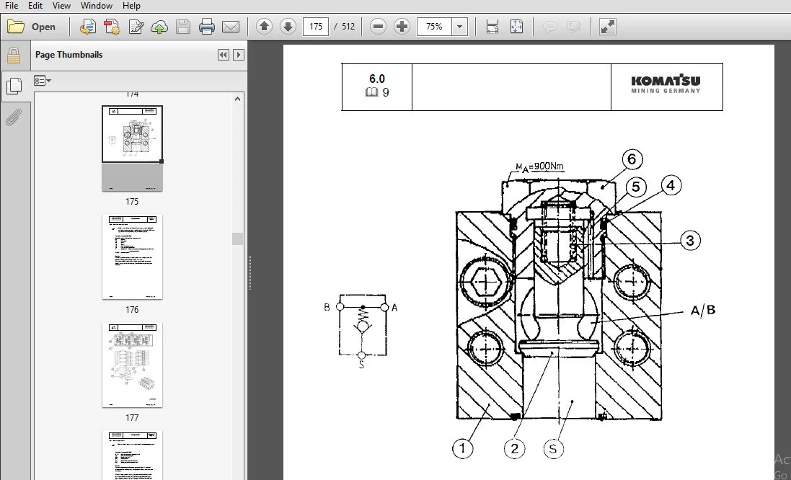Screen dimensions: 791x480
Task: Click the Save floppy disk icon
Action: point(183,27)
